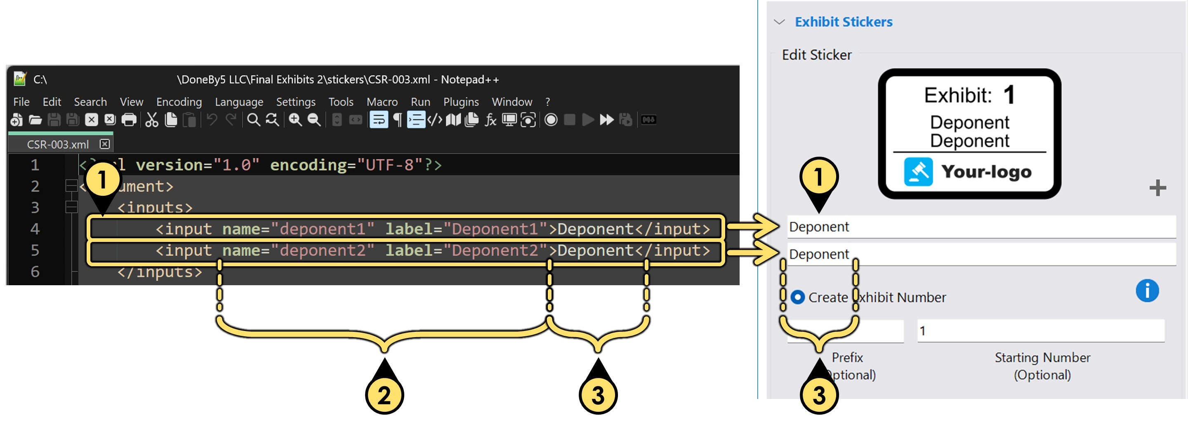Viewport: 1188px width, 427px height.
Task: Toggle show all characters pilcrow icon
Action: pyautogui.click(x=397, y=120)
